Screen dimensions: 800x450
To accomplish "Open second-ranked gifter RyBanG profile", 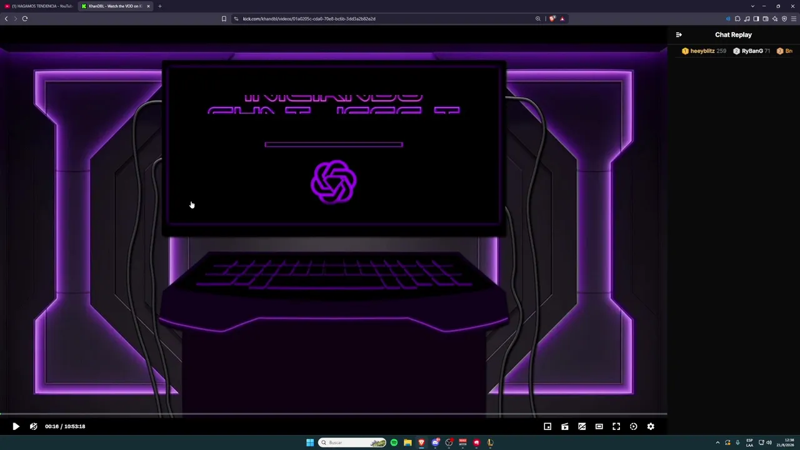I will click(752, 51).
